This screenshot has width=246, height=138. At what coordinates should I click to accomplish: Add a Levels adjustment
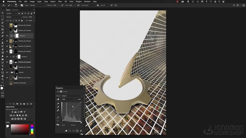pyautogui.click(x=15, y=112)
